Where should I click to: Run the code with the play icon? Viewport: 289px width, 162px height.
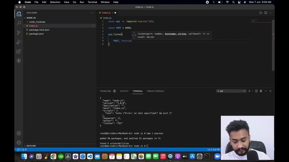click(x=261, y=13)
